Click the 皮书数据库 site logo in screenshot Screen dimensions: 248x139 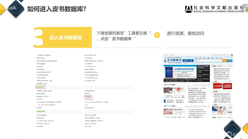pos(173,59)
